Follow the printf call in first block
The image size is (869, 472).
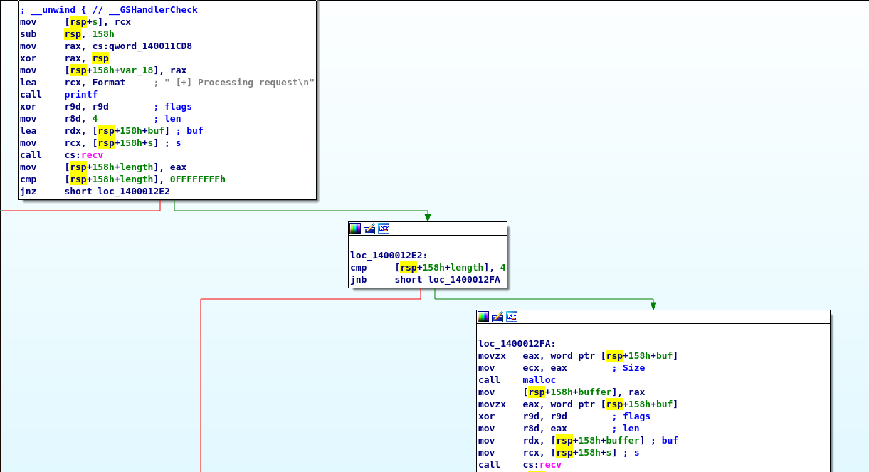(x=80, y=95)
